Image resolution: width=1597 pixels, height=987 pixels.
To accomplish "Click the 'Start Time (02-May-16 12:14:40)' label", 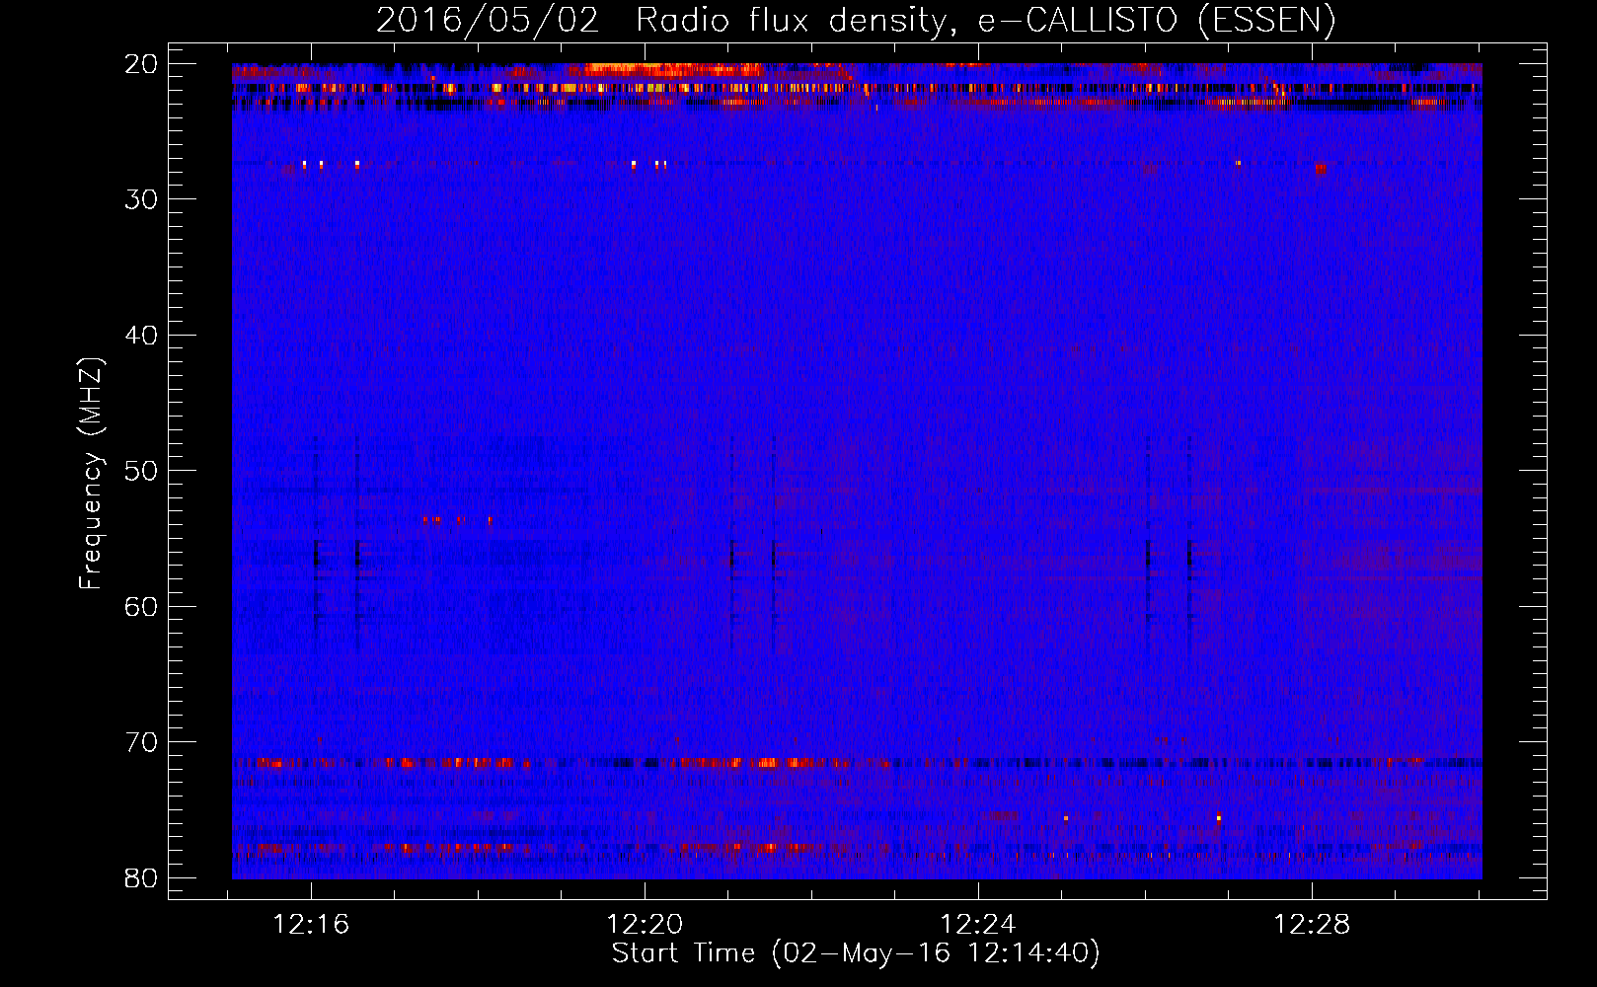I will [856, 952].
